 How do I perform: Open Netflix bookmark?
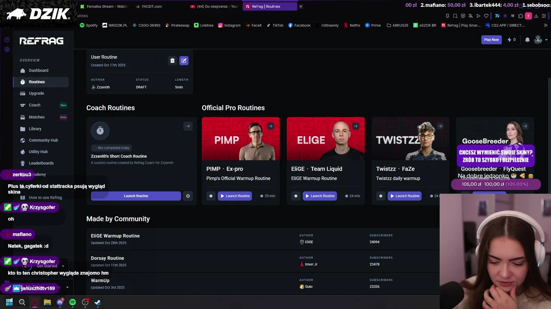point(352,25)
